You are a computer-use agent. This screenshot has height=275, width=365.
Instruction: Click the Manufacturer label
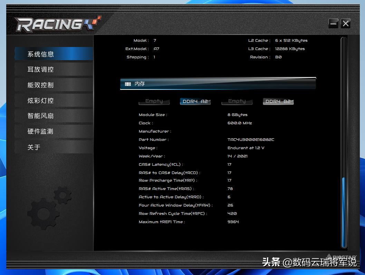tap(155, 131)
